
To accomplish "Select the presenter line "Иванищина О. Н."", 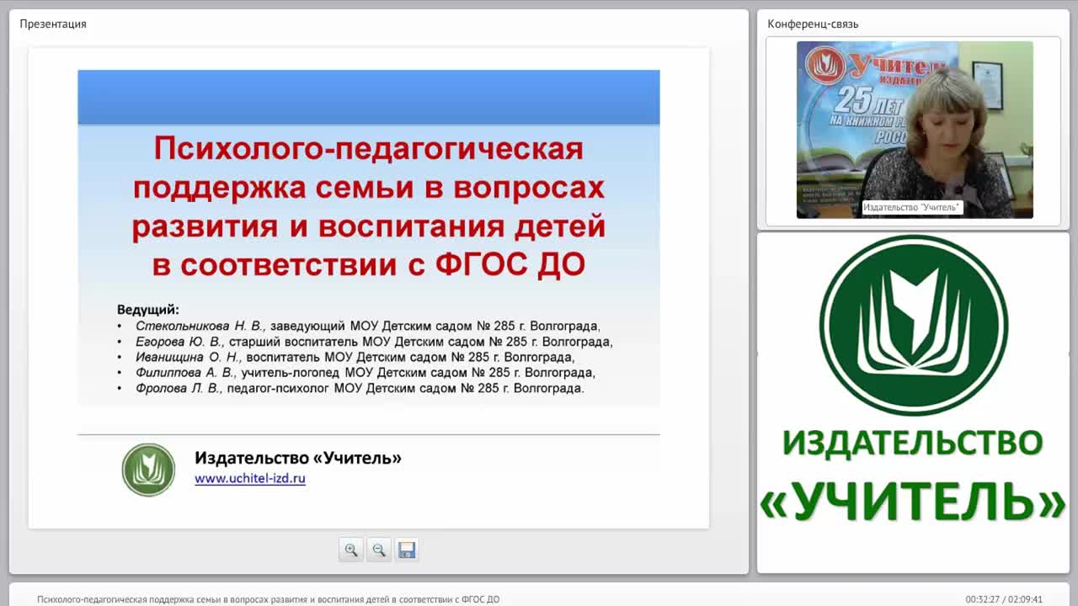I will pyautogui.click(x=355, y=357).
